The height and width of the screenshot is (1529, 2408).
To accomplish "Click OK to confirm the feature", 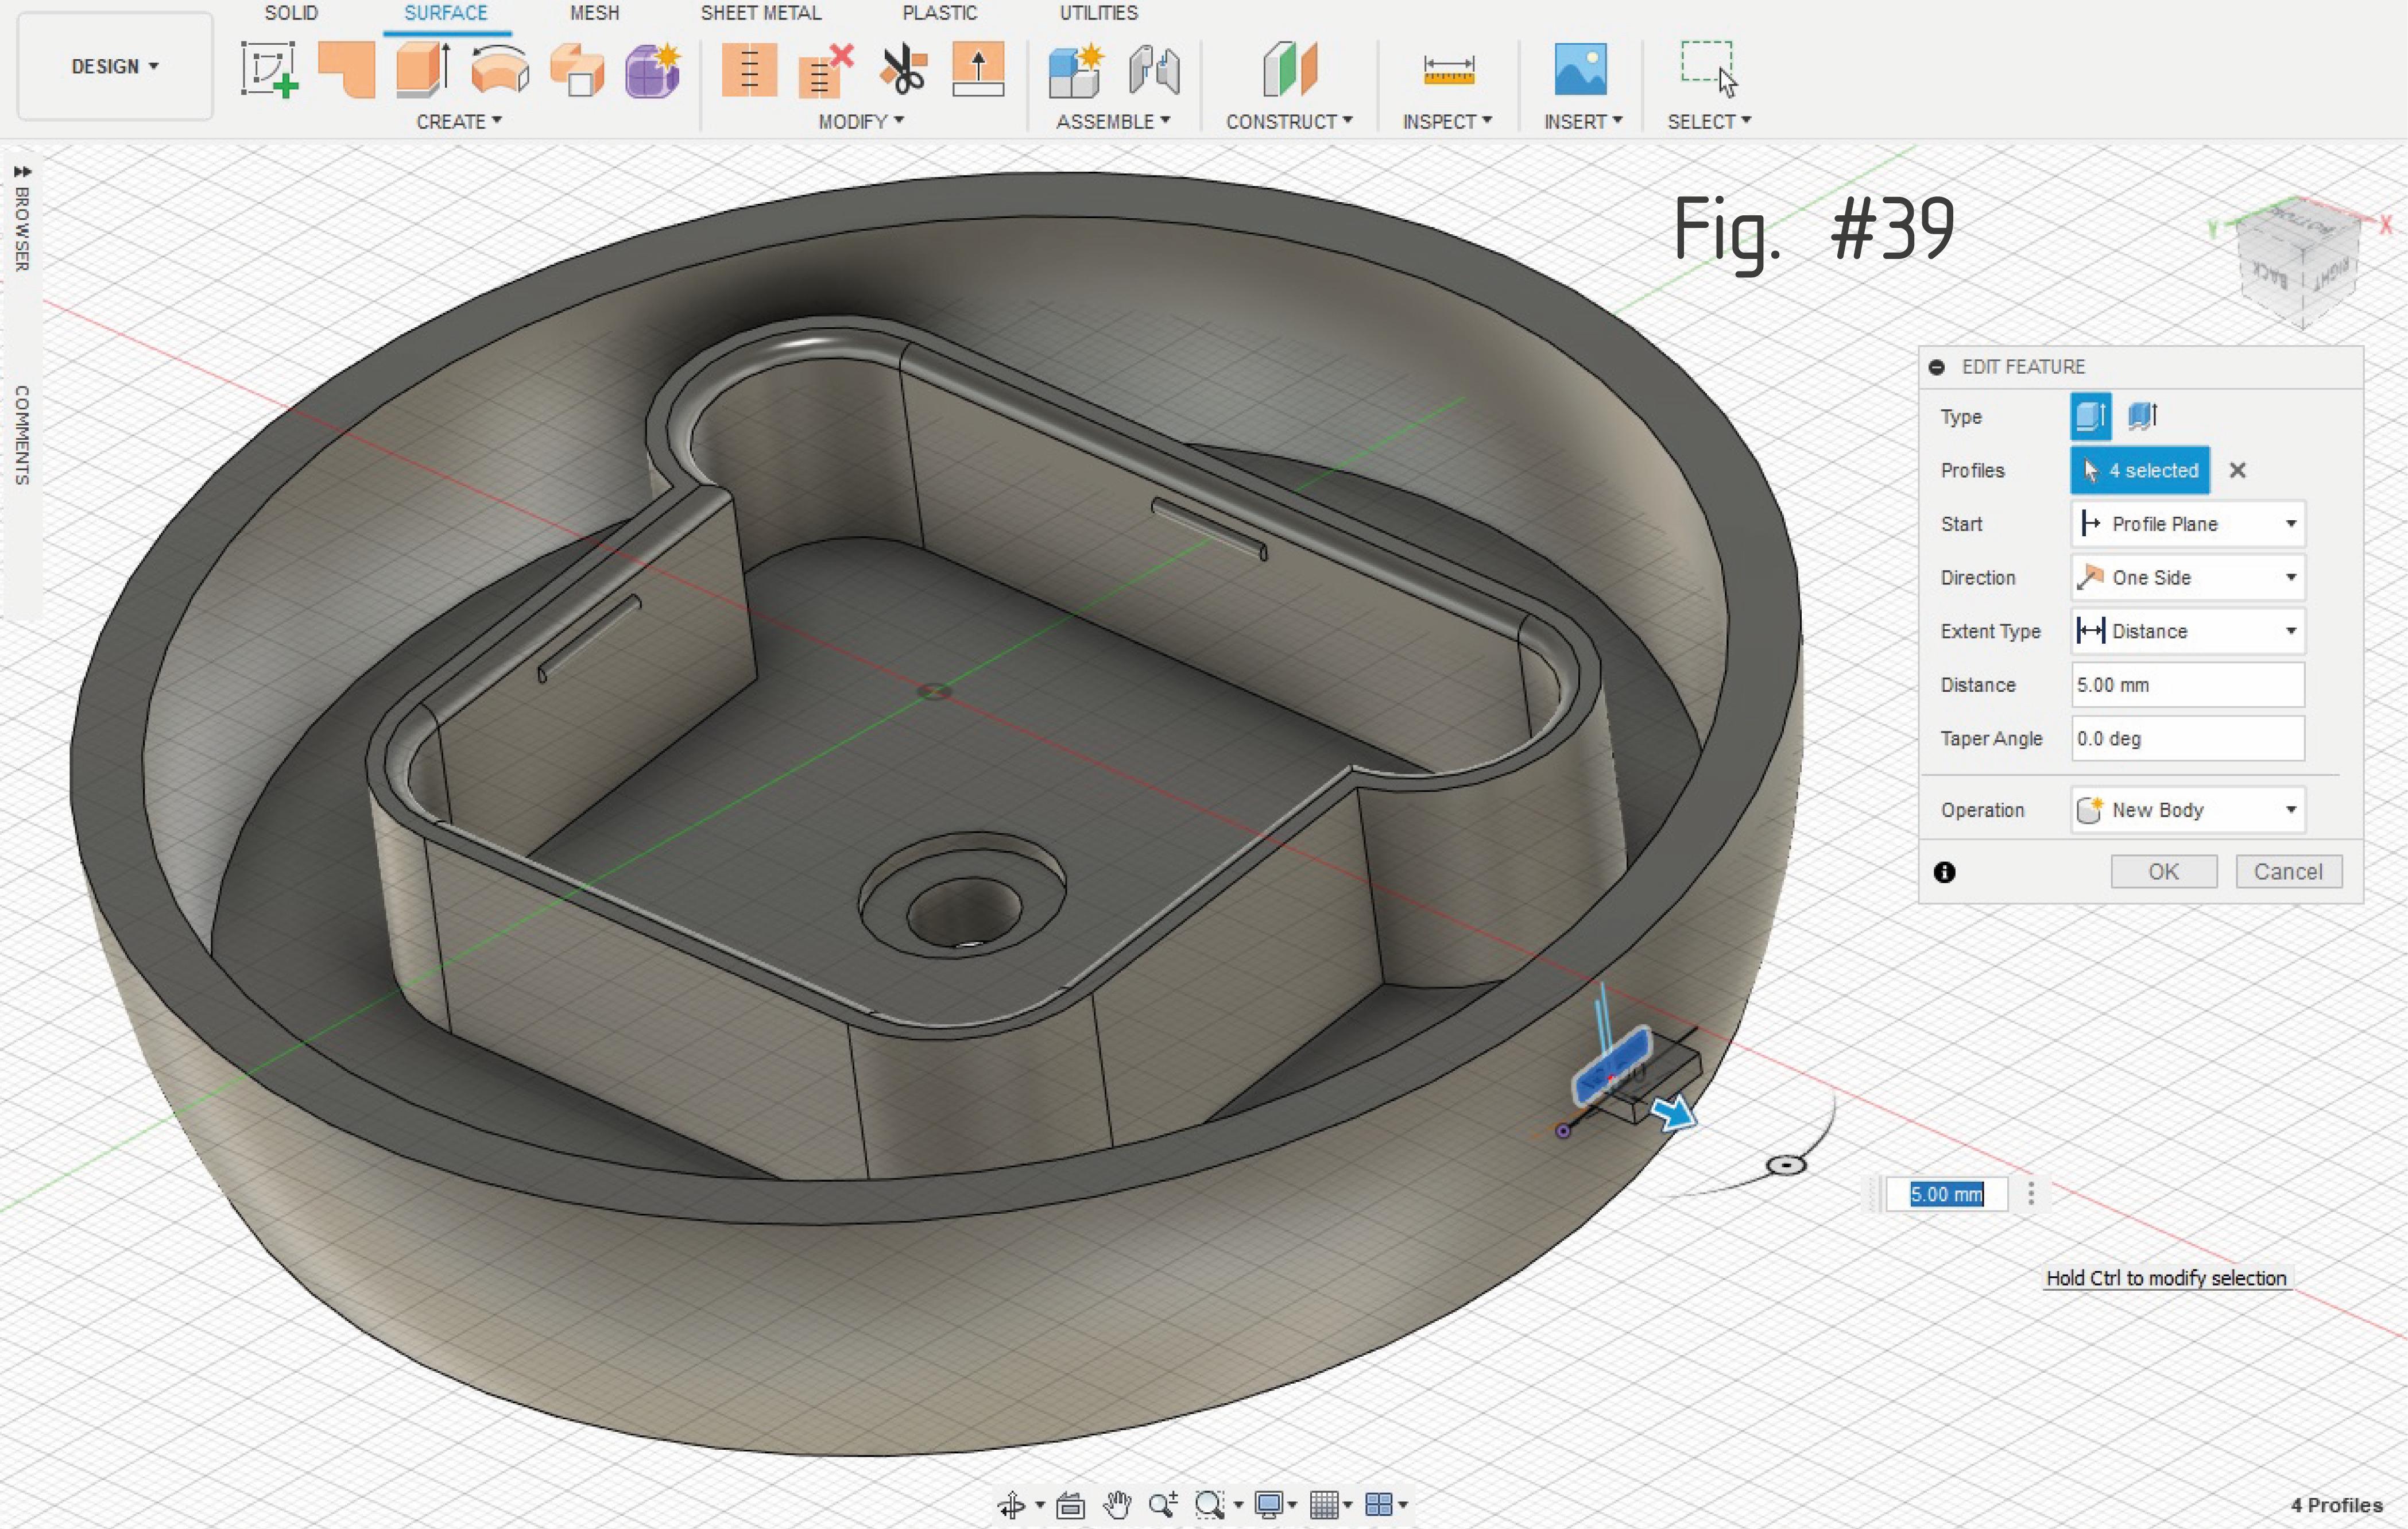I will pos(2163,871).
